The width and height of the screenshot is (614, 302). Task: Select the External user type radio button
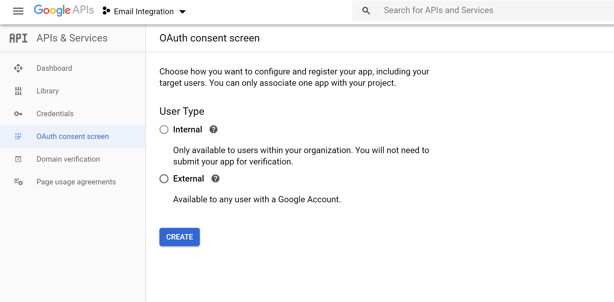click(164, 179)
